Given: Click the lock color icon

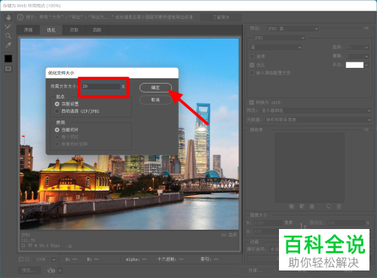Looking at the screenshot, I should pos(312,206).
